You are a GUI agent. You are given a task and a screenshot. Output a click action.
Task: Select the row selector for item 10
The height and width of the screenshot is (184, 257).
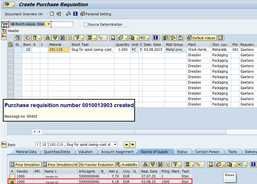coord(11,50)
